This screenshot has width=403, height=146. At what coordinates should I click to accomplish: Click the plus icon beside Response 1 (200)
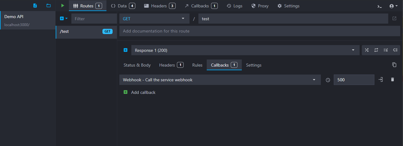pyautogui.click(x=126, y=50)
